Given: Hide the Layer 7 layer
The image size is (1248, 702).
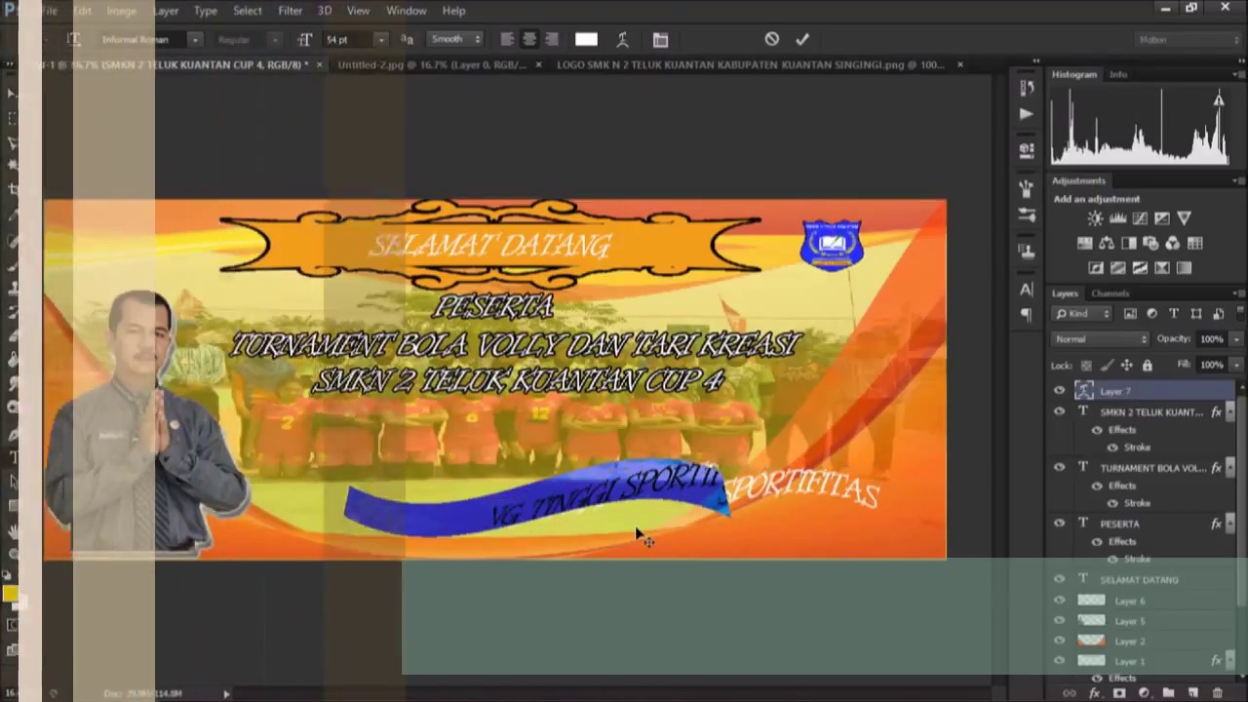Looking at the screenshot, I should [x=1059, y=391].
